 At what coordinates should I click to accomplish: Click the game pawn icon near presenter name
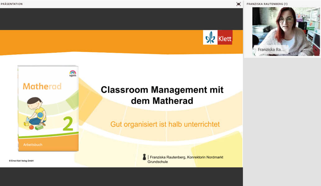(144, 157)
